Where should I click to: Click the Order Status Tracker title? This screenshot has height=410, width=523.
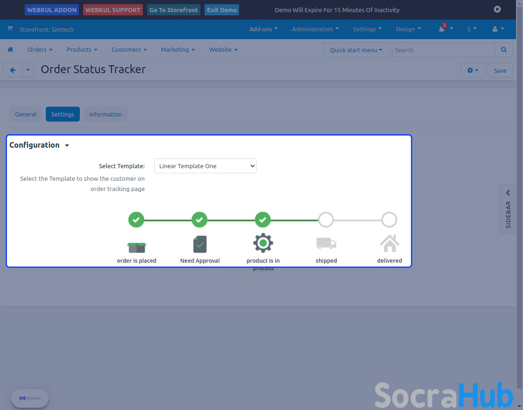[x=93, y=69]
